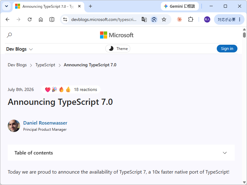Click Announcing TypeScript 7.0 breadcrumb text
The width and height of the screenshot is (247, 185).
(90, 65)
